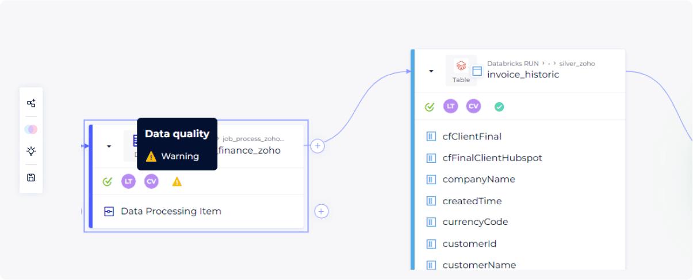The width and height of the screenshot is (693, 280).
Task: Click the save disk icon in left toolbar
Action: point(31,177)
